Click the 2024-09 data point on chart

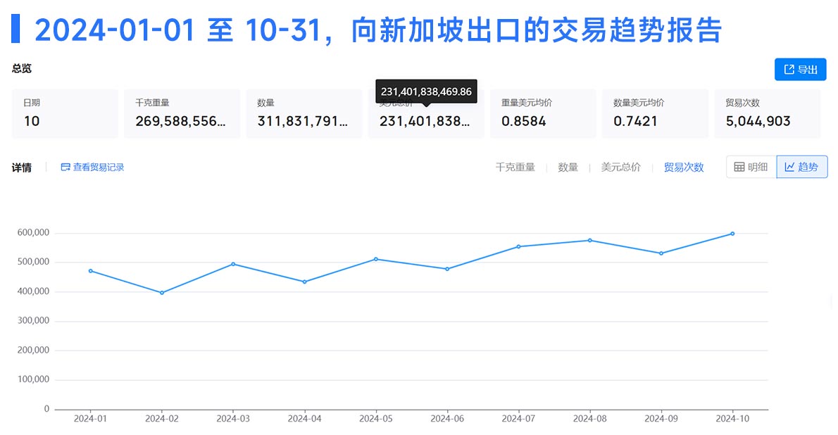[x=661, y=253]
